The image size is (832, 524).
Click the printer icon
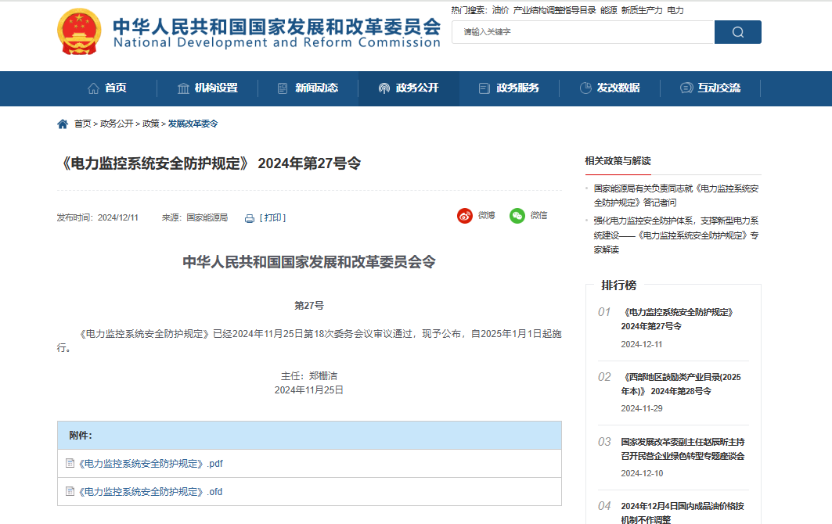coord(250,218)
